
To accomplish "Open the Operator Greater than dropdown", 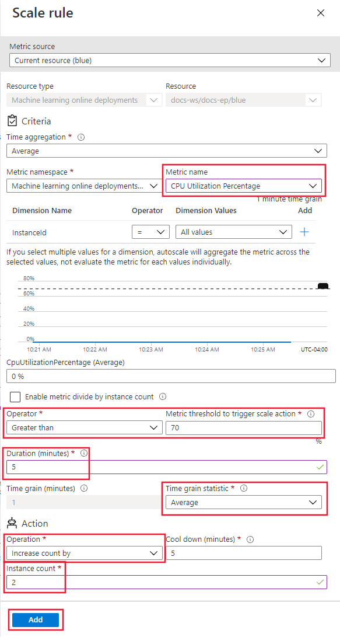I will point(84,428).
